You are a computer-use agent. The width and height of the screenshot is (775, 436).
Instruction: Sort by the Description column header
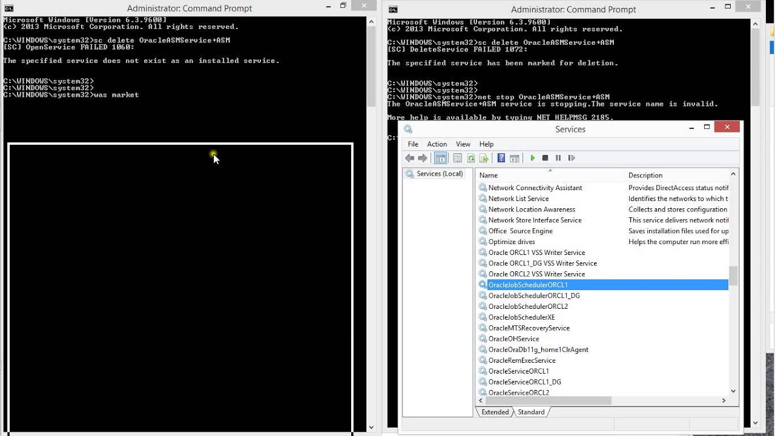(677, 175)
